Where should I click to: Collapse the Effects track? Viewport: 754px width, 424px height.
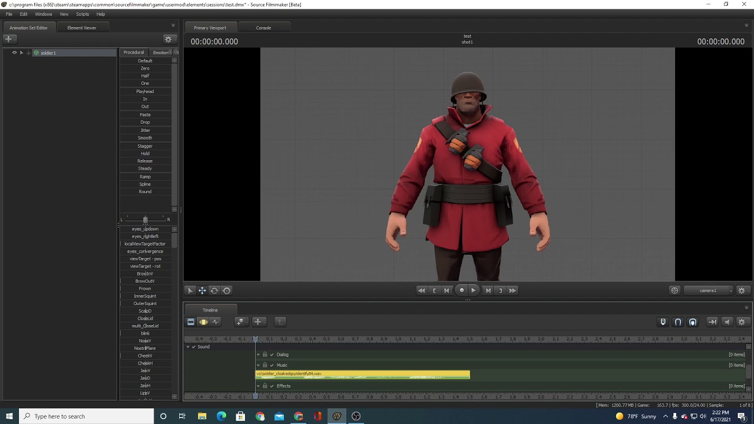pyautogui.click(x=258, y=386)
